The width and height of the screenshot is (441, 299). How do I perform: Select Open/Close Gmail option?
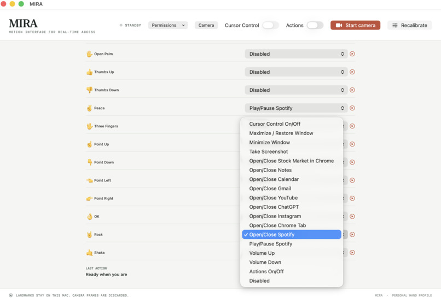pos(292,189)
